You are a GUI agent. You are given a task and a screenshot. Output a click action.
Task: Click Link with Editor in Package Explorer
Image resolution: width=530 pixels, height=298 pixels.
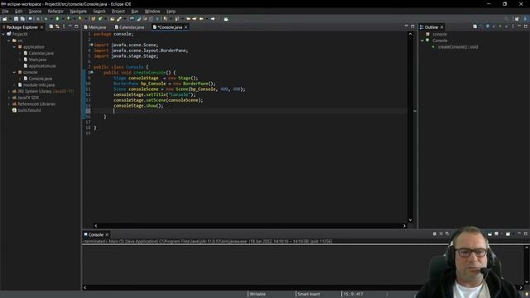pyautogui.click(x=57, y=26)
